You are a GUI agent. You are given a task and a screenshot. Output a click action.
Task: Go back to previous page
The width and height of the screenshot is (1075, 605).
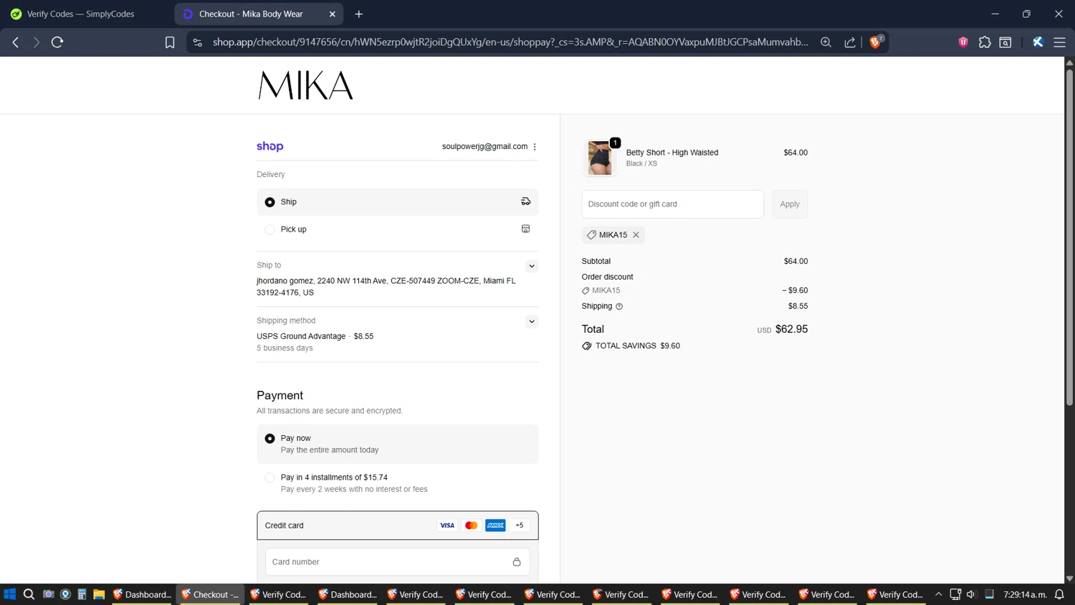pyautogui.click(x=16, y=42)
